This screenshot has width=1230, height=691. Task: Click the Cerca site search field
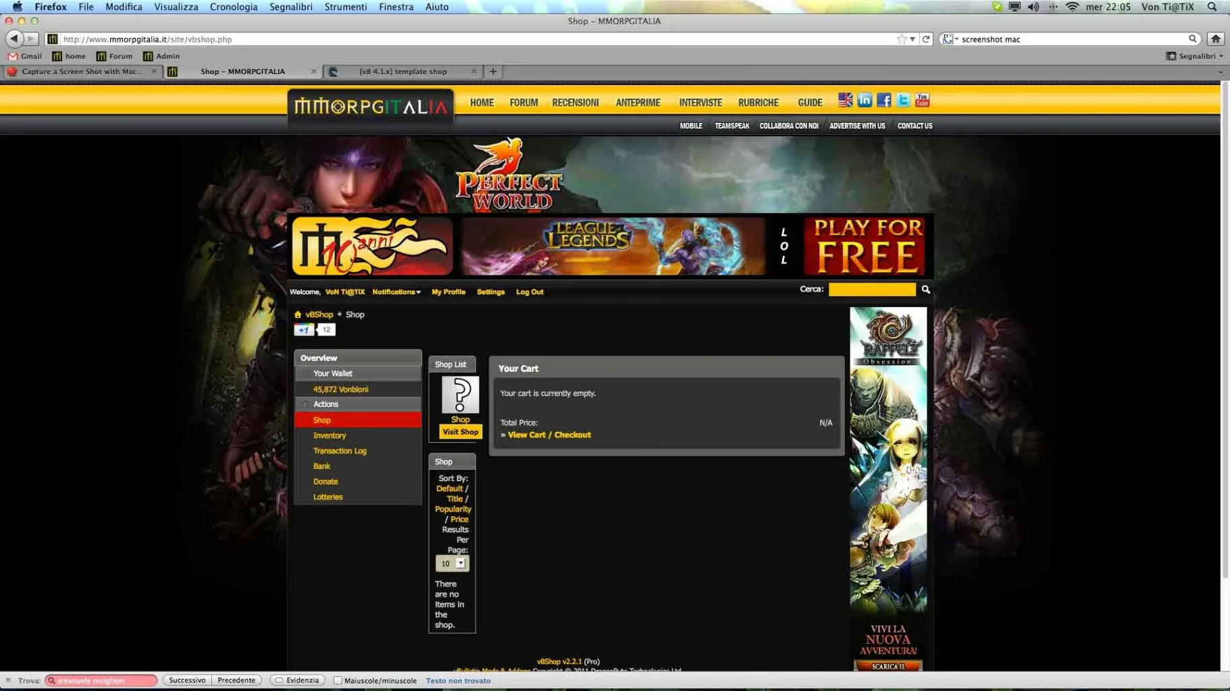click(872, 289)
